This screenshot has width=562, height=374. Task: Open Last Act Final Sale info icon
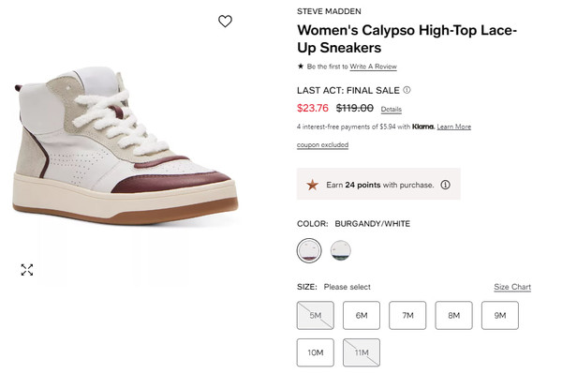tap(407, 90)
